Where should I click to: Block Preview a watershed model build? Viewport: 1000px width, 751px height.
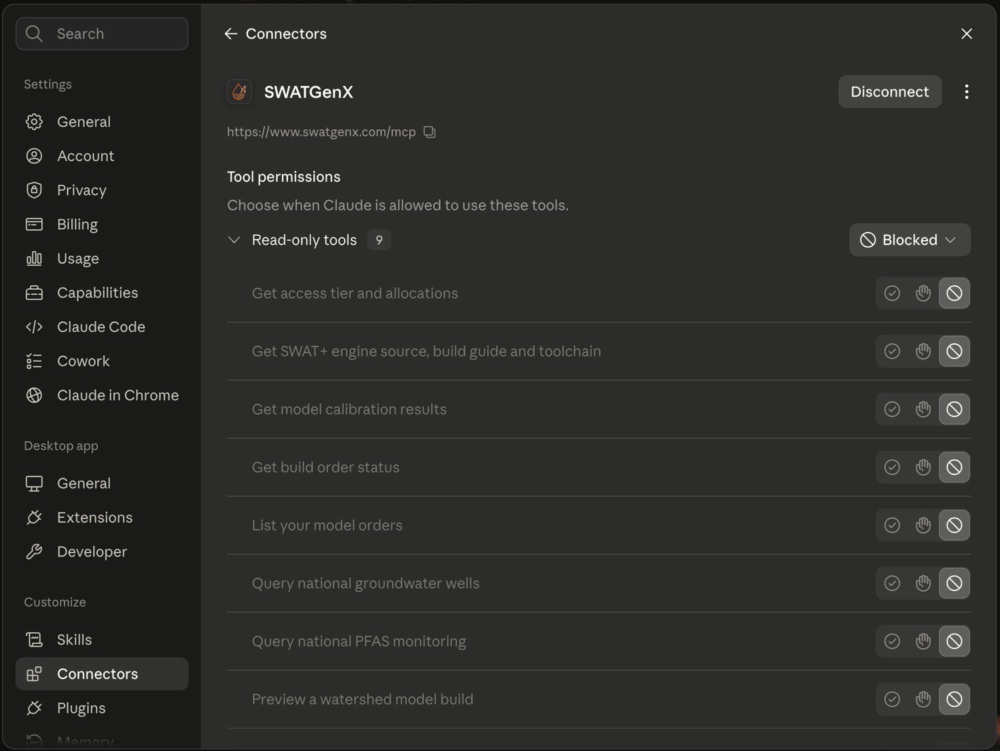[954, 699]
